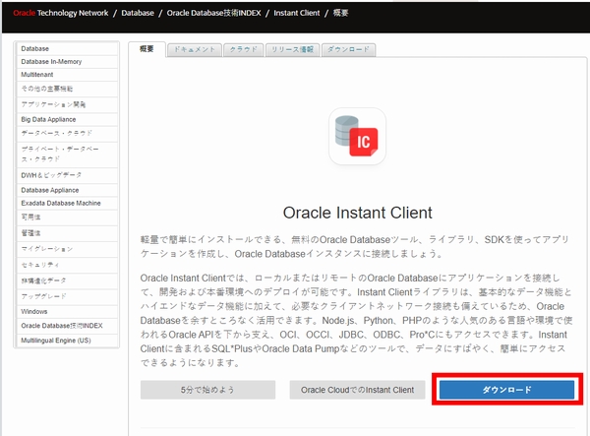Open 管理性 sidebar item
The height and width of the screenshot is (436, 590).
(67, 233)
